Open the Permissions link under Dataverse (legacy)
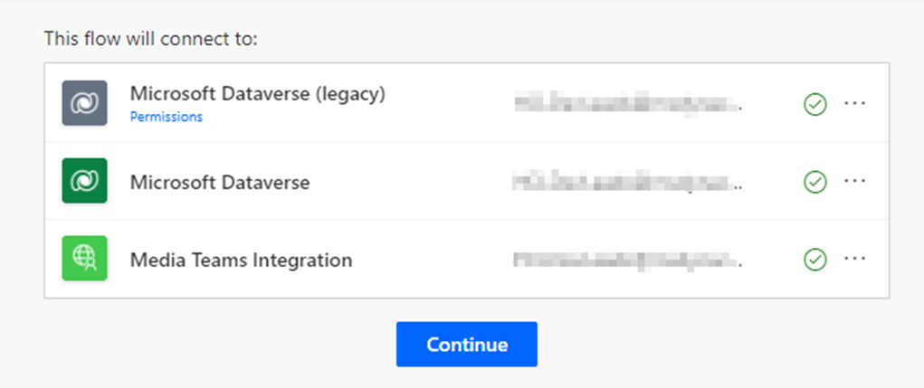The height and width of the screenshot is (388, 924). pyautogui.click(x=166, y=117)
